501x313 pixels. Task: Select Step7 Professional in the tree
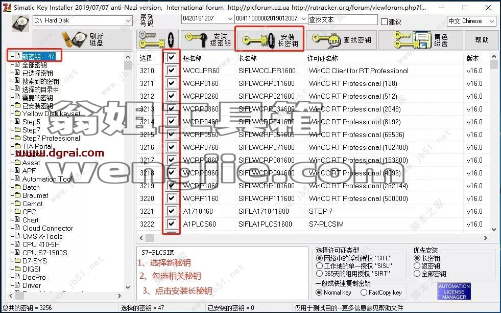click(x=51, y=138)
